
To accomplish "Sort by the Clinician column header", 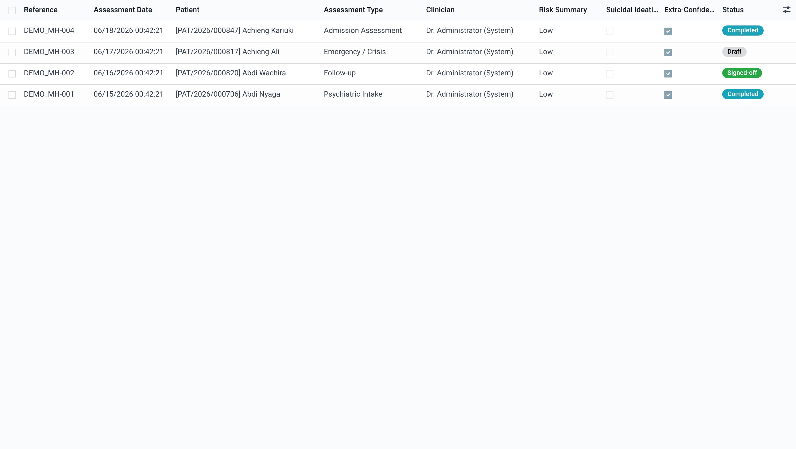I will pos(440,10).
